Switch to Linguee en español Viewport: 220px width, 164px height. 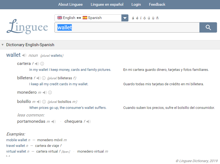(107, 5)
